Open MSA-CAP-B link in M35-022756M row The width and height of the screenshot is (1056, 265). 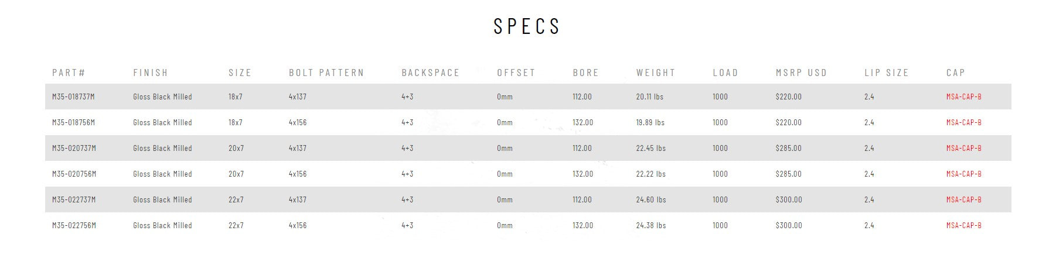point(963,225)
